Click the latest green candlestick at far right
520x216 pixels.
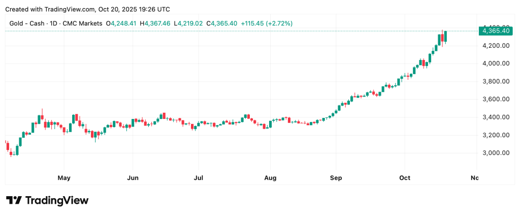click(445, 37)
